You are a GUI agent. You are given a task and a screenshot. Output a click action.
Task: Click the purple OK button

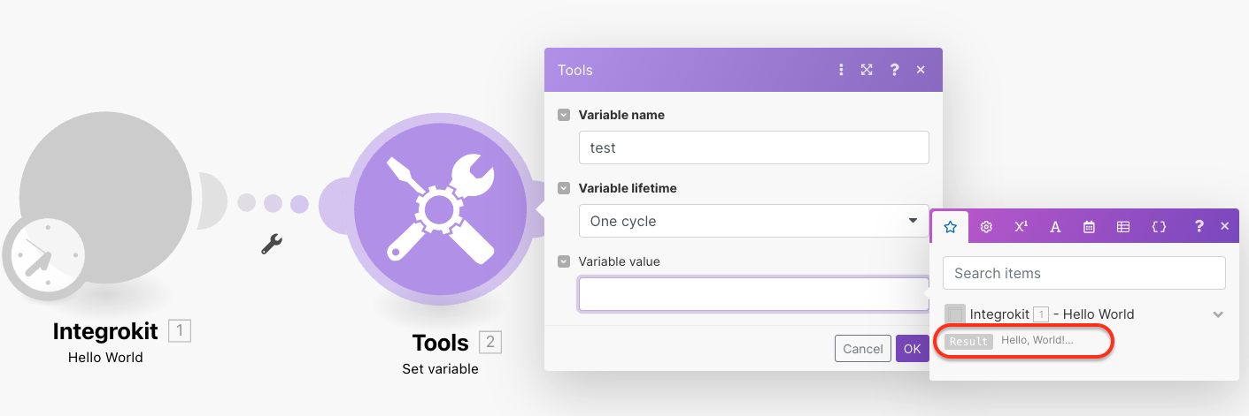[912, 349]
